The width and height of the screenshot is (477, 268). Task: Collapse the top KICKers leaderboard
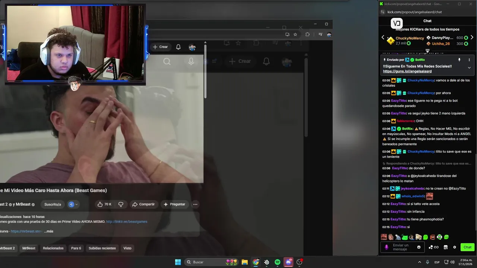click(427, 51)
